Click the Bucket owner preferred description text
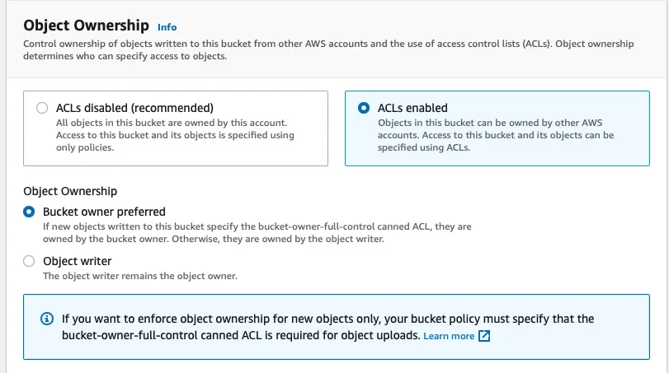 click(257, 232)
